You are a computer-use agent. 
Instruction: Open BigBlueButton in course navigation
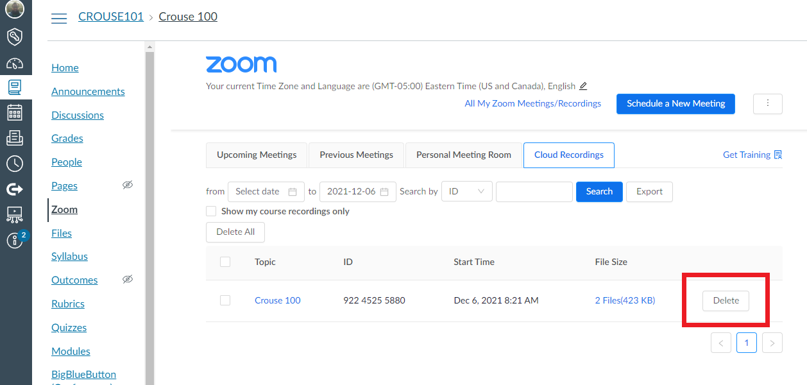click(x=83, y=374)
